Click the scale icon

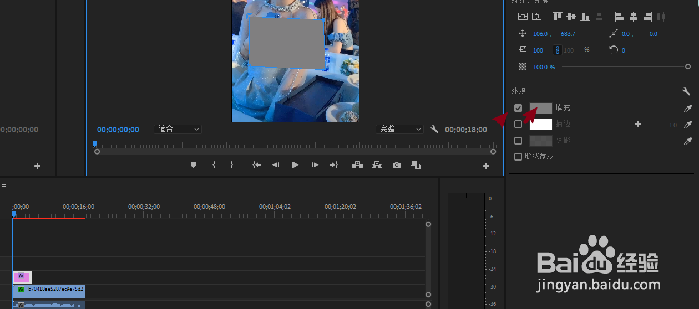click(522, 50)
